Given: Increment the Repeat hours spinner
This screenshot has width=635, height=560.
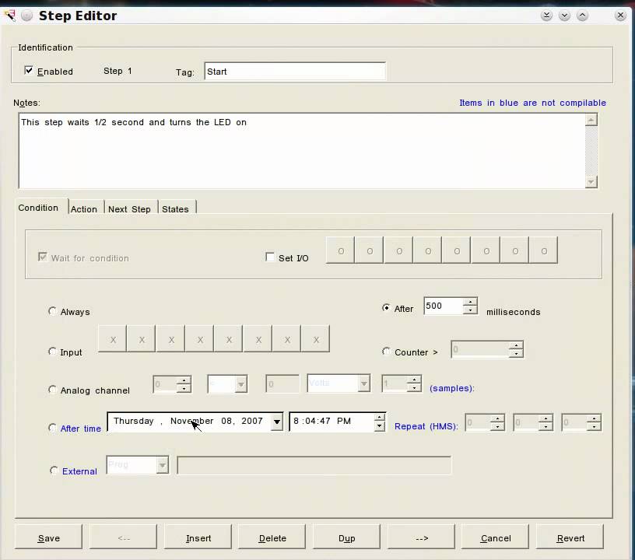Looking at the screenshot, I should 497,418.
